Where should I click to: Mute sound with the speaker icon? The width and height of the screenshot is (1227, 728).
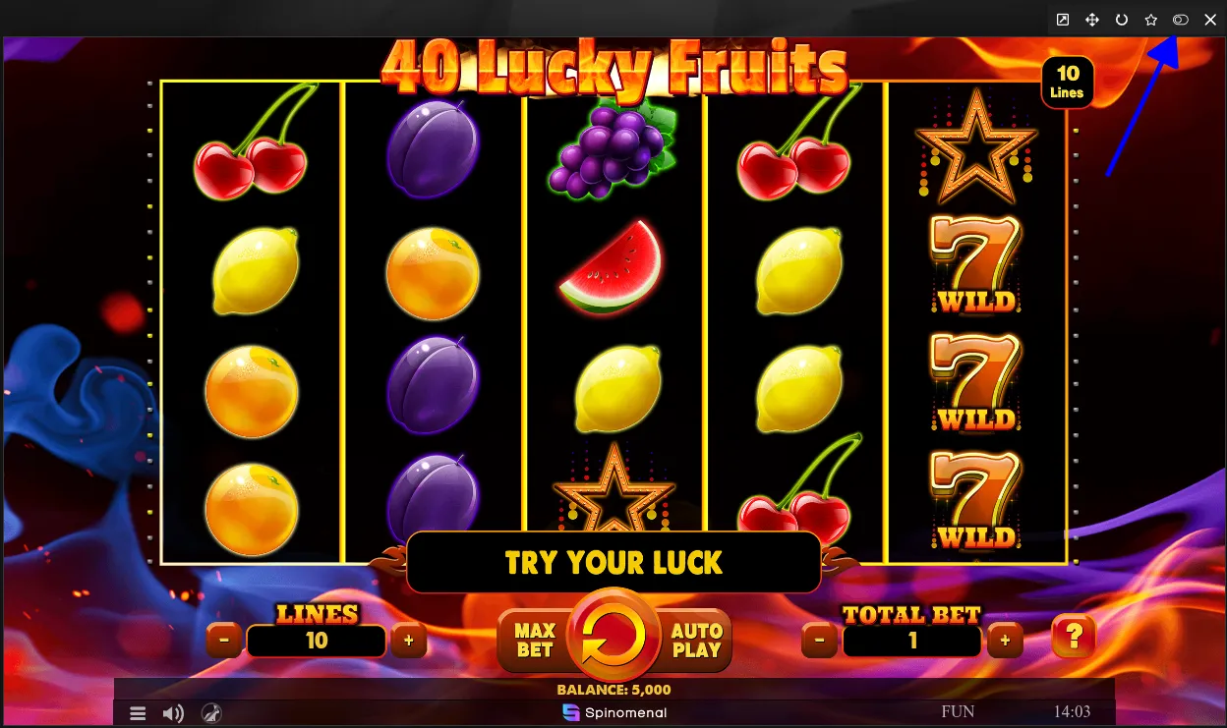(x=173, y=713)
